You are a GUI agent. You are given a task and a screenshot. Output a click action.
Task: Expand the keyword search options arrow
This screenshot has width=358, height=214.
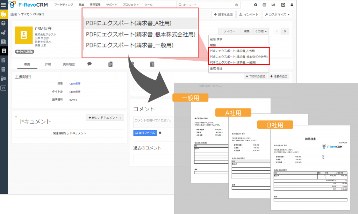(x=237, y=5)
